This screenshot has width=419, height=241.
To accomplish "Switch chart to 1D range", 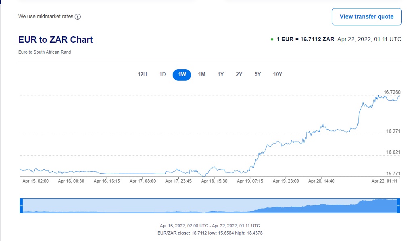I will click(x=163, y=75).
